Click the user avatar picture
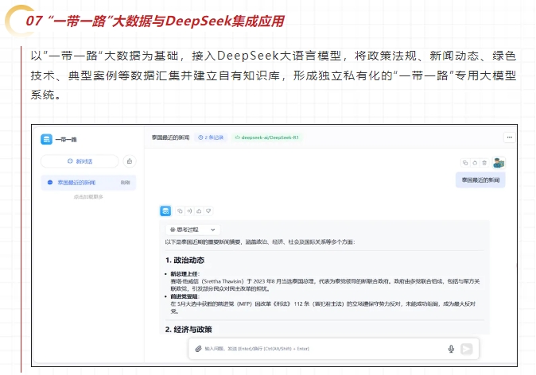 pos(499,163)
